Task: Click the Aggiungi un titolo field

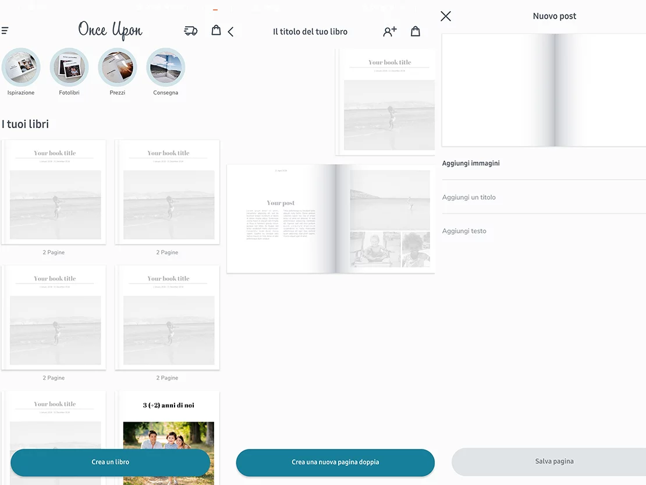Action: point(544,197)
